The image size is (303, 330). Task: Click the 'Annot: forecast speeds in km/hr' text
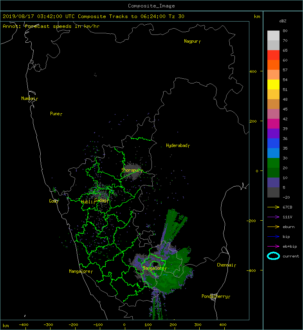(x=51, y=26)
